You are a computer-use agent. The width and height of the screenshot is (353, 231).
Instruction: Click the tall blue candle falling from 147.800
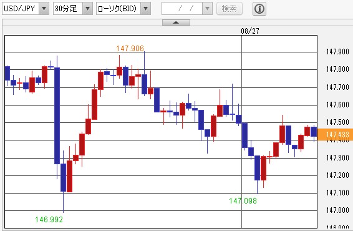pos(57,115)
